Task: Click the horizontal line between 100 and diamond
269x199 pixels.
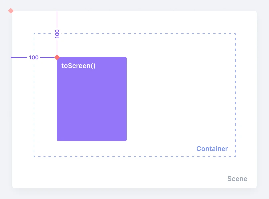Action: point(47,57)
